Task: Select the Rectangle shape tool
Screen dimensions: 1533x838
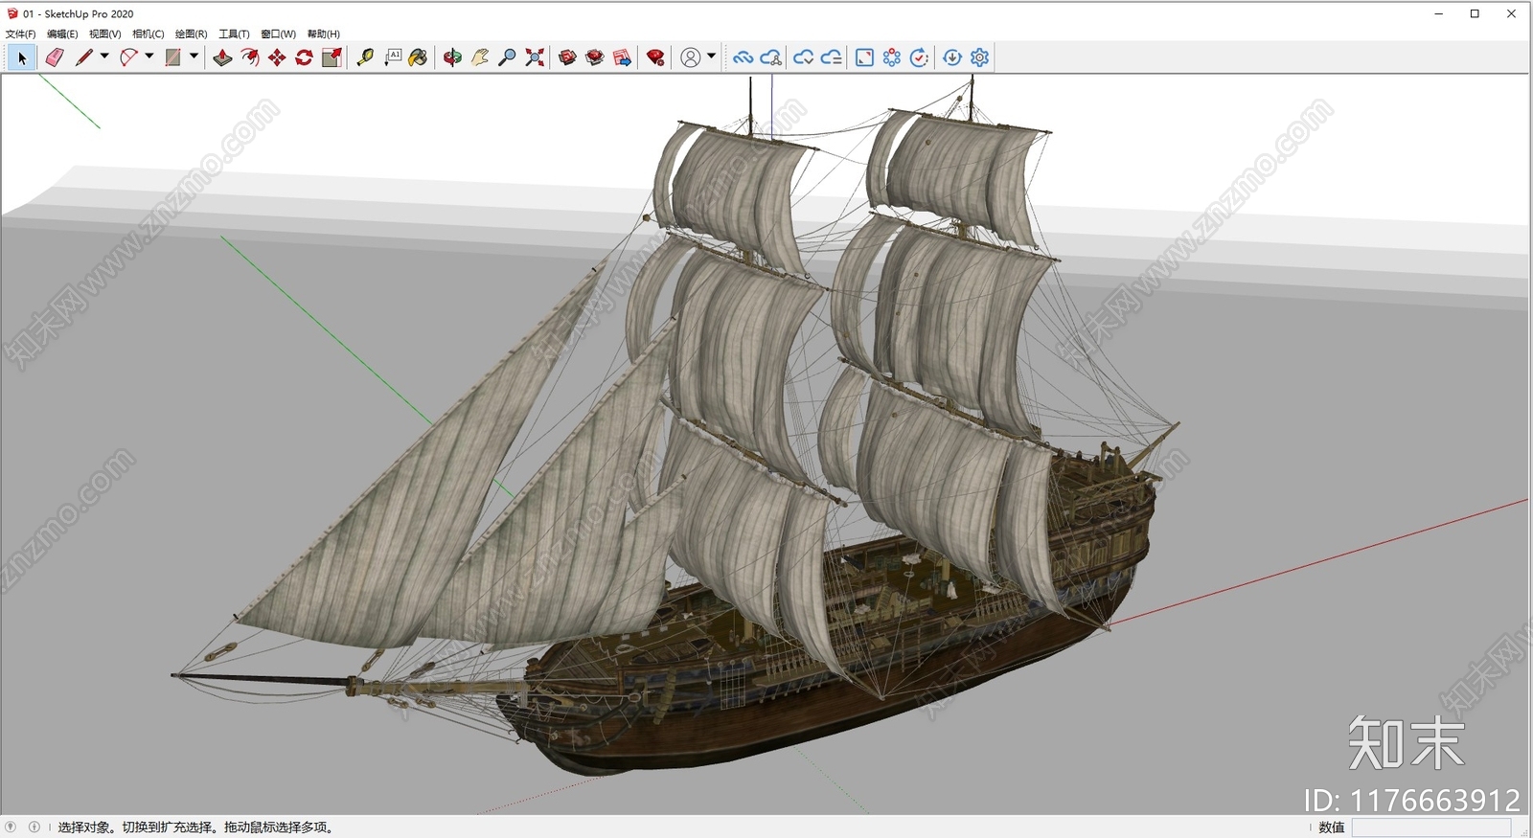Action: point(173,58)
